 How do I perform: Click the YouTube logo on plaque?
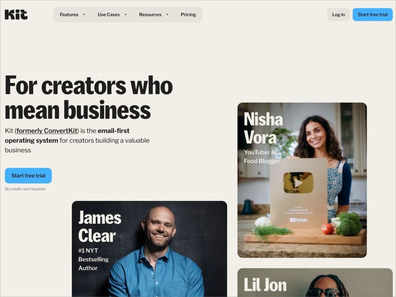click(299, 220)
